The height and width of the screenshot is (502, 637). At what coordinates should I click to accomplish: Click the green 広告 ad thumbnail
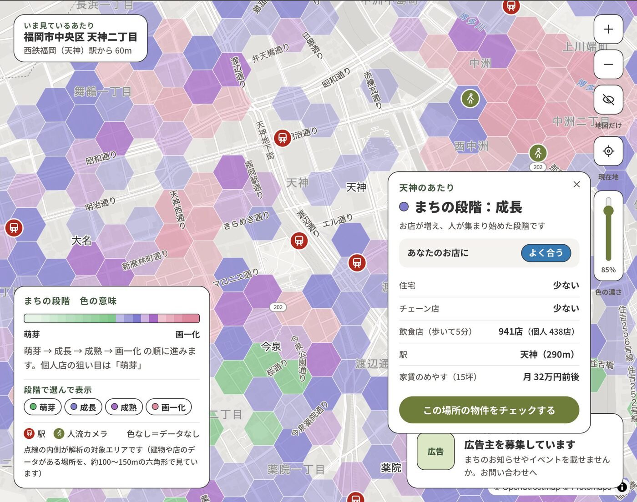tap(435, 452)
